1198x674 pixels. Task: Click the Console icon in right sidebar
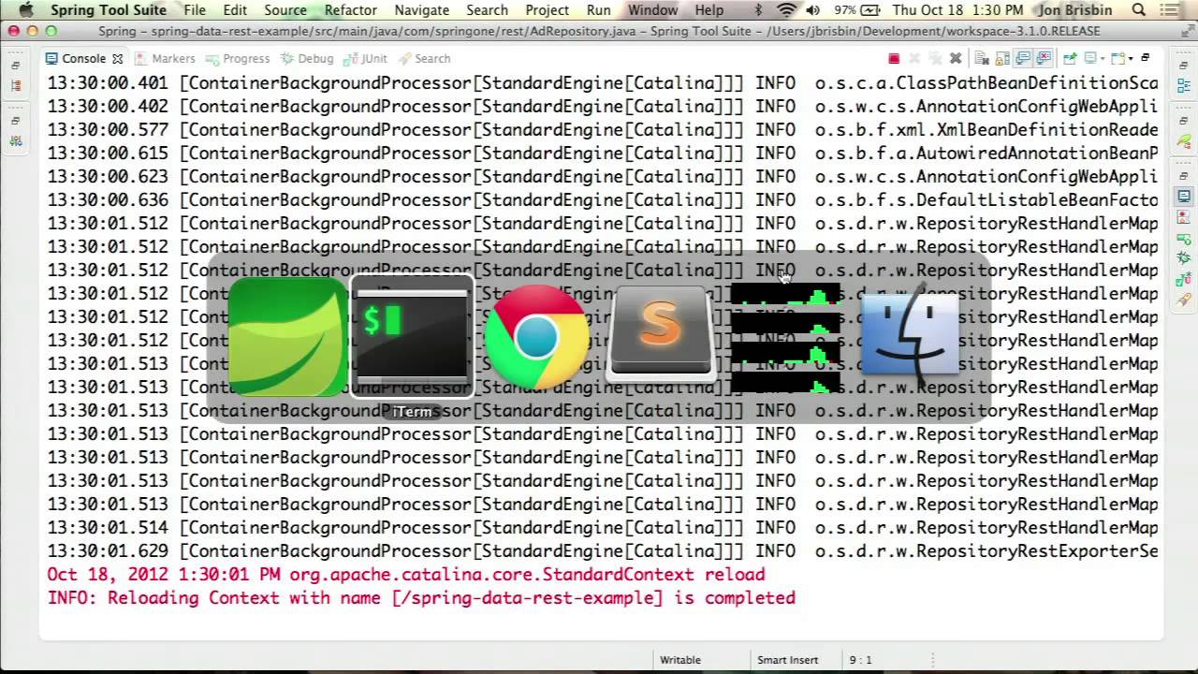[1184, 195]
